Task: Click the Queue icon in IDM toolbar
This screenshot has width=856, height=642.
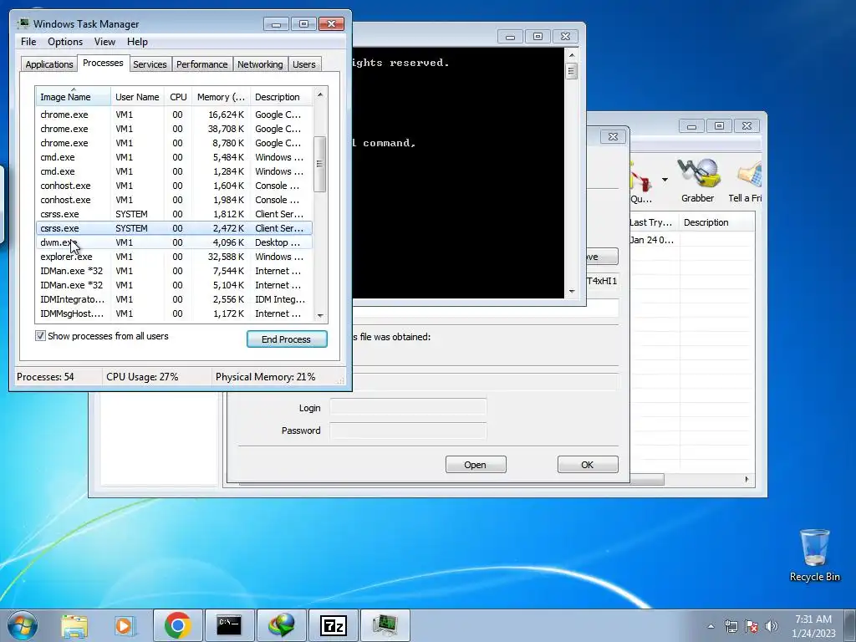Action: click(641, 181)
